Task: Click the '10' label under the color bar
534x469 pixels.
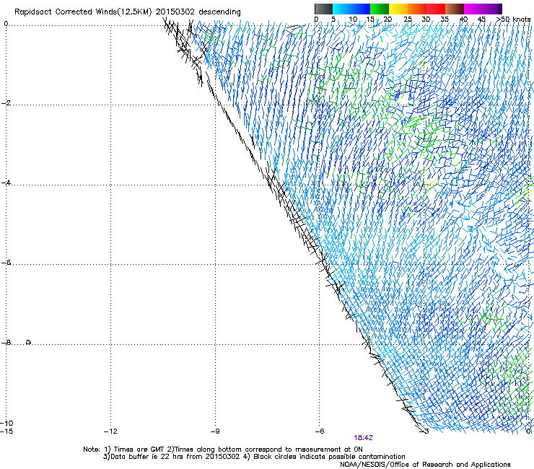Action: [x=353, y=19]
